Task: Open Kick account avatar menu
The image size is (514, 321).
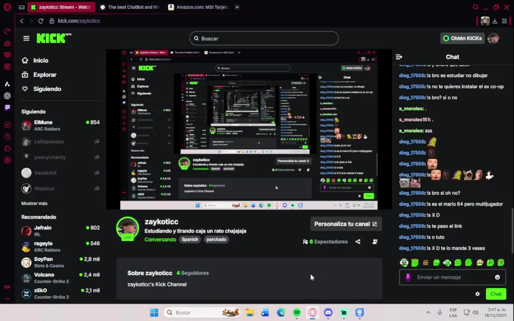Action: 493,38
